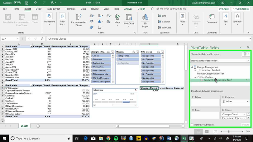Open Row Labels filter in second pivot
Screen dimensions: 253x142
click(x=31, y=85)
